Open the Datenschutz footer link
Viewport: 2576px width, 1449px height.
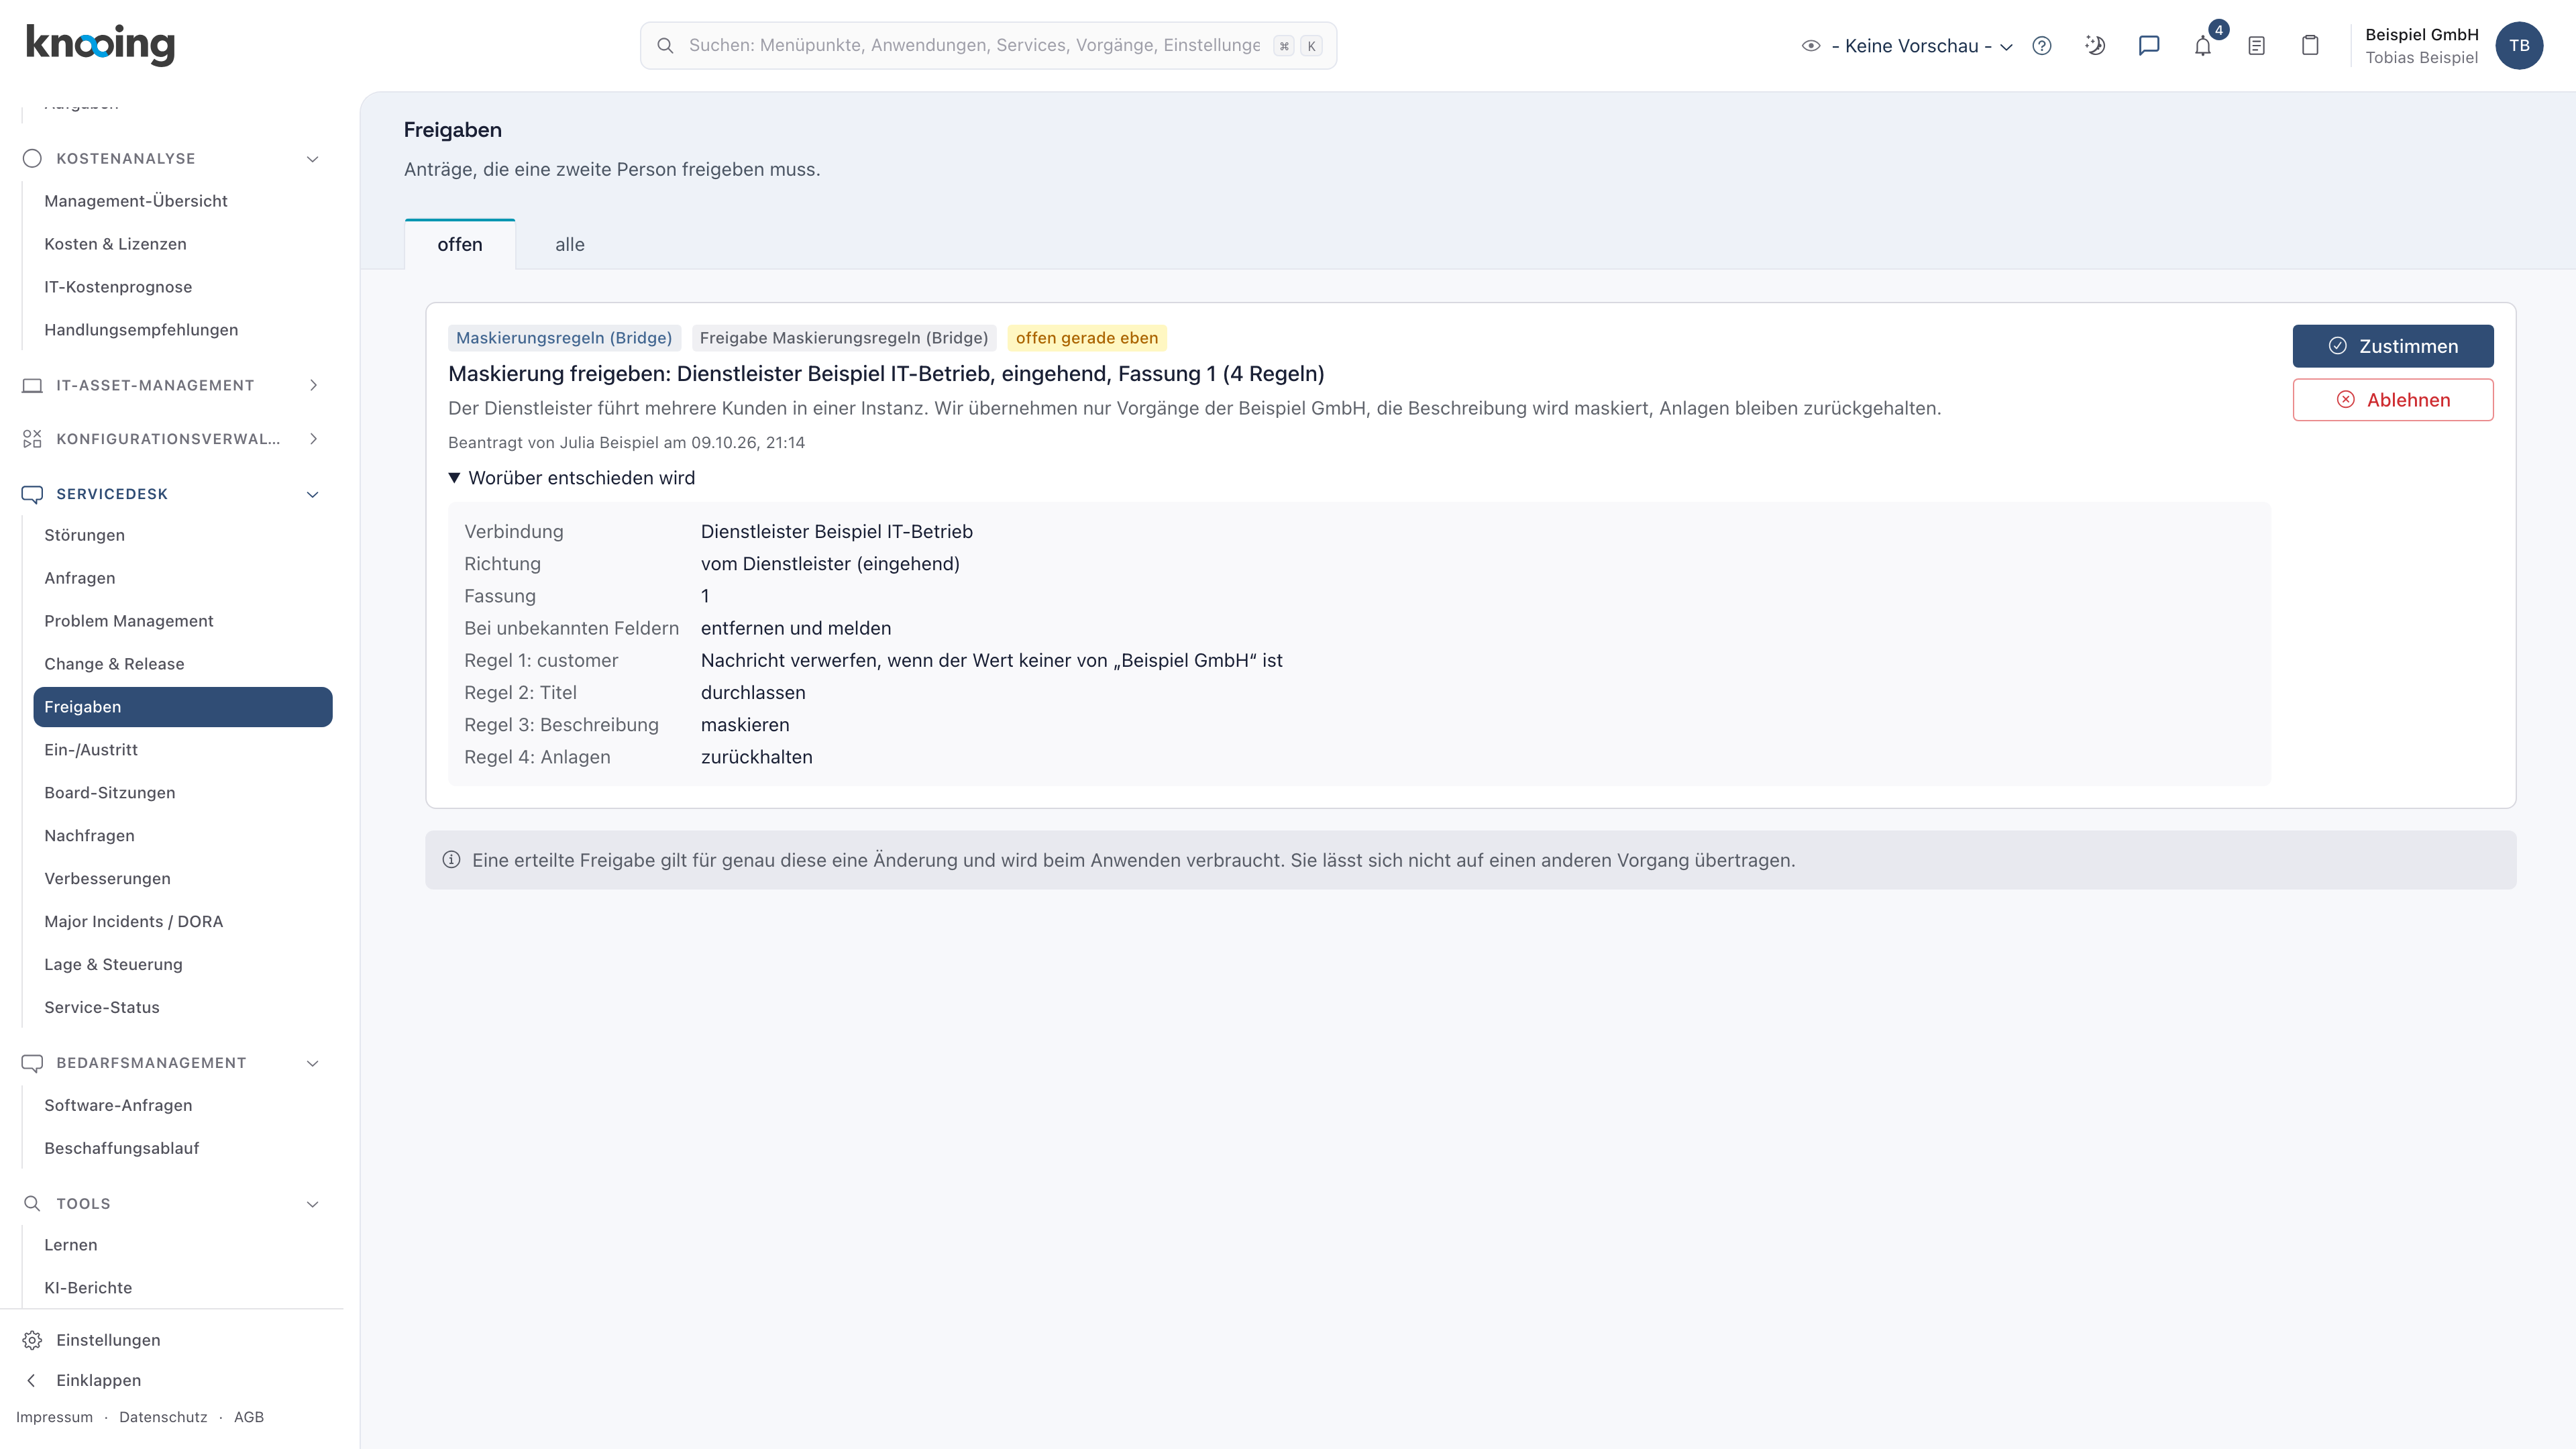[163, 1417]
